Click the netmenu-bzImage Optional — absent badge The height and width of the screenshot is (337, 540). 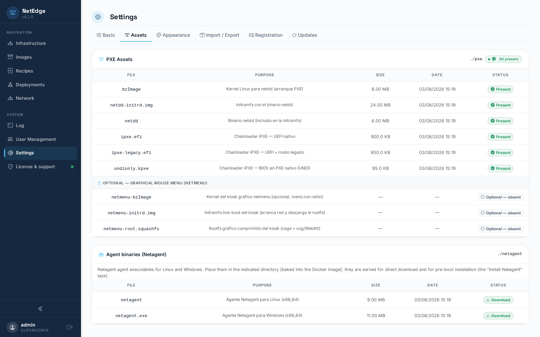click(x=501, y=197)
